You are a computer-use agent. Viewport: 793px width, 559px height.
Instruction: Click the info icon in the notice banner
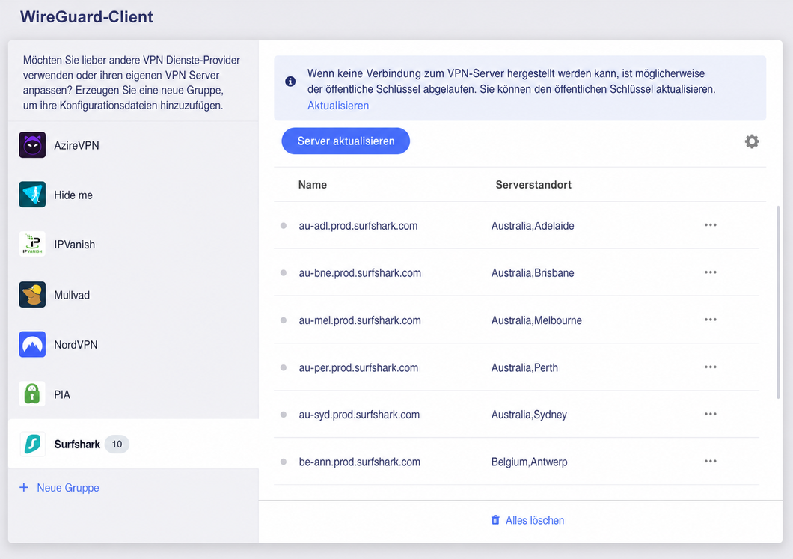(290, 82)
